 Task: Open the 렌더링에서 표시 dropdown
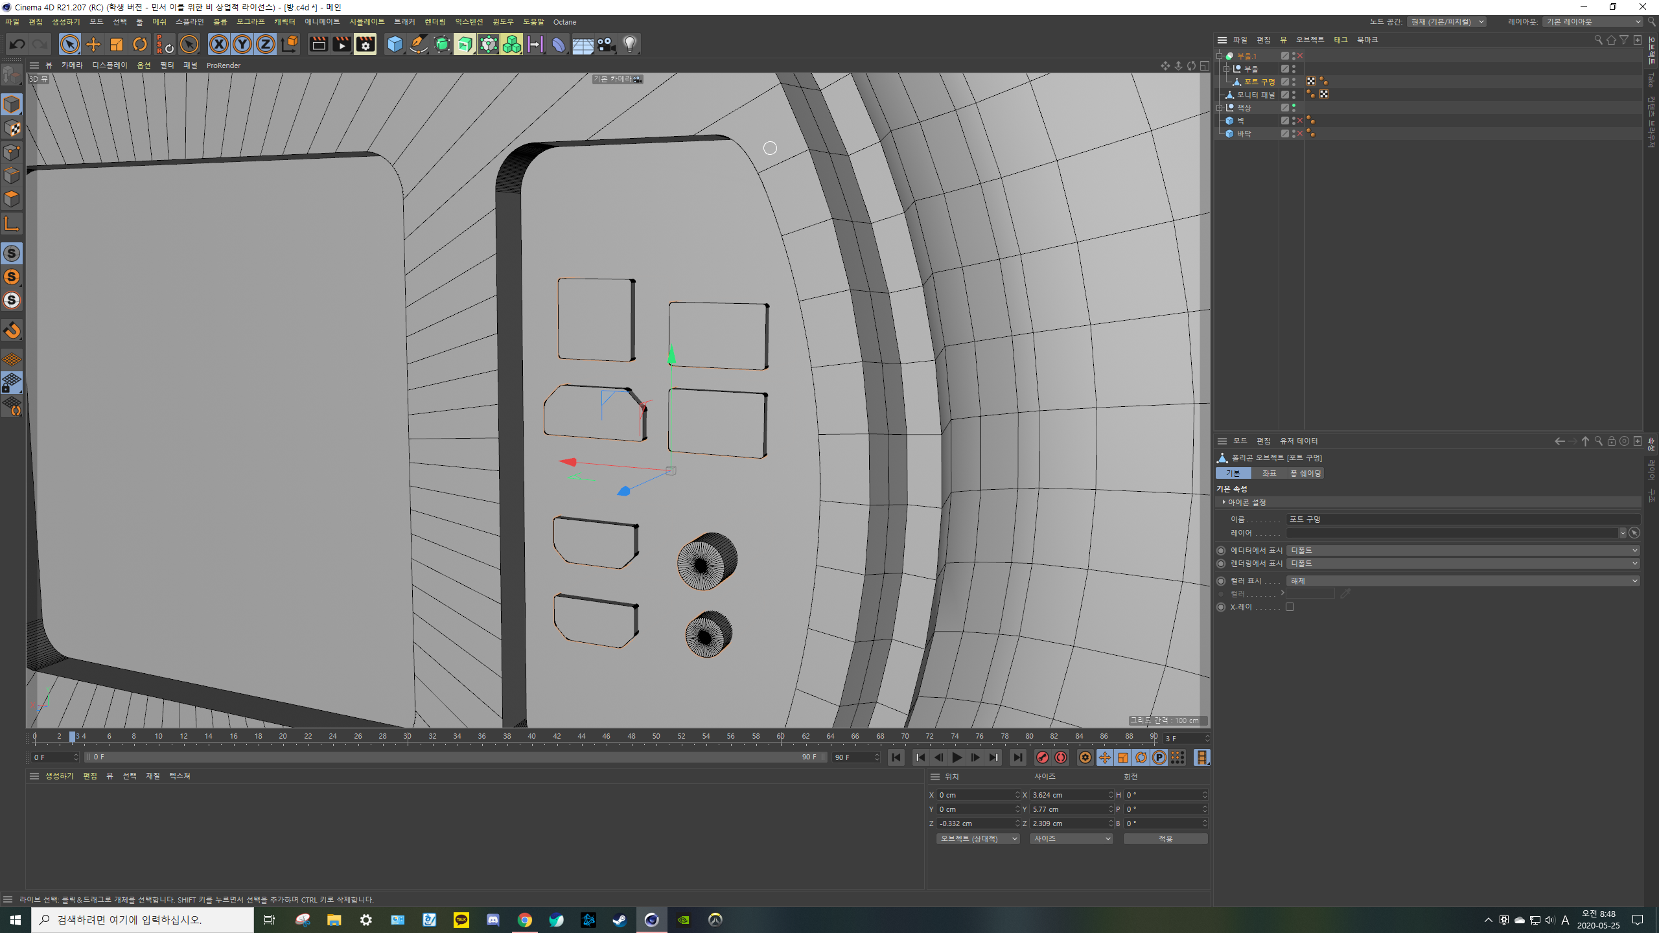(x=1463, y=564)
